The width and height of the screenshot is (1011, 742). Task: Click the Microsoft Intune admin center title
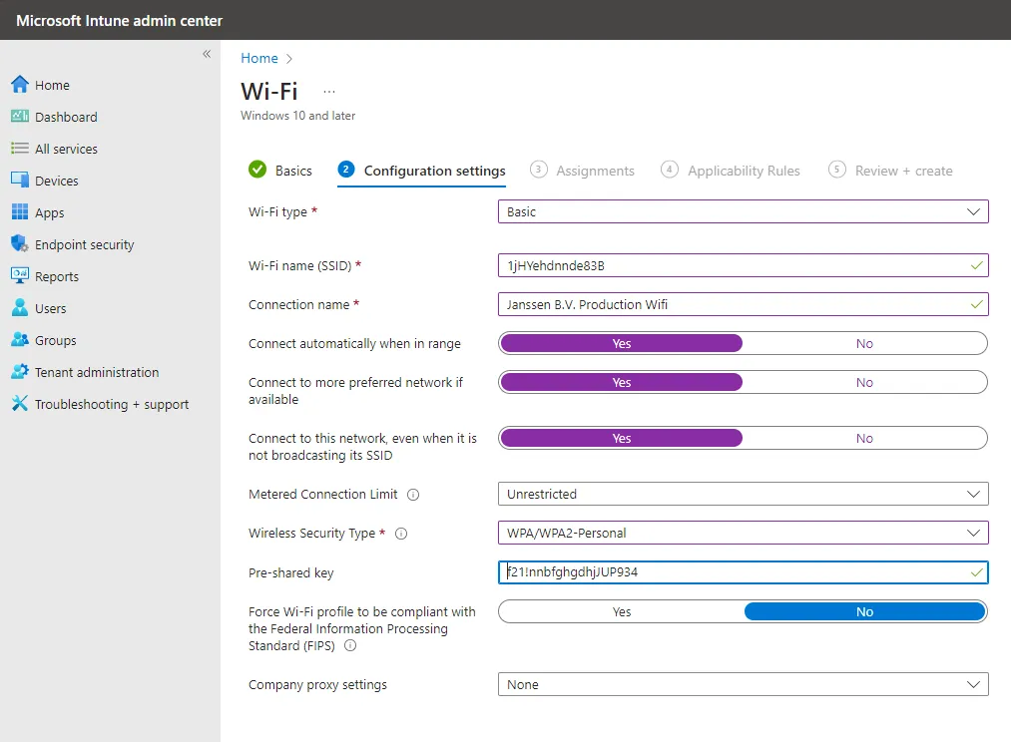point(120,21)
